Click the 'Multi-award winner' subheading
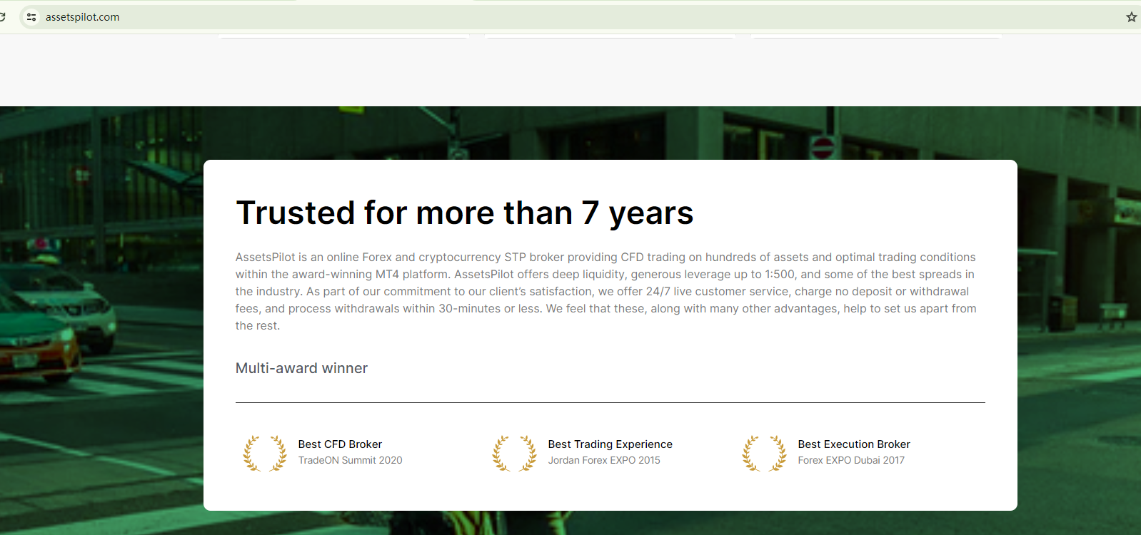The height and width of the screenshot is (535, 1141). tap(301, 368)
